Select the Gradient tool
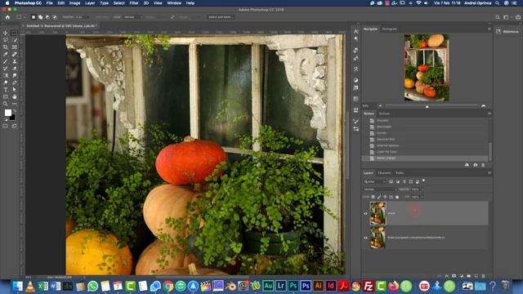Image resolution: width=523 pixels, height=294 pixels. pos(6,75)
